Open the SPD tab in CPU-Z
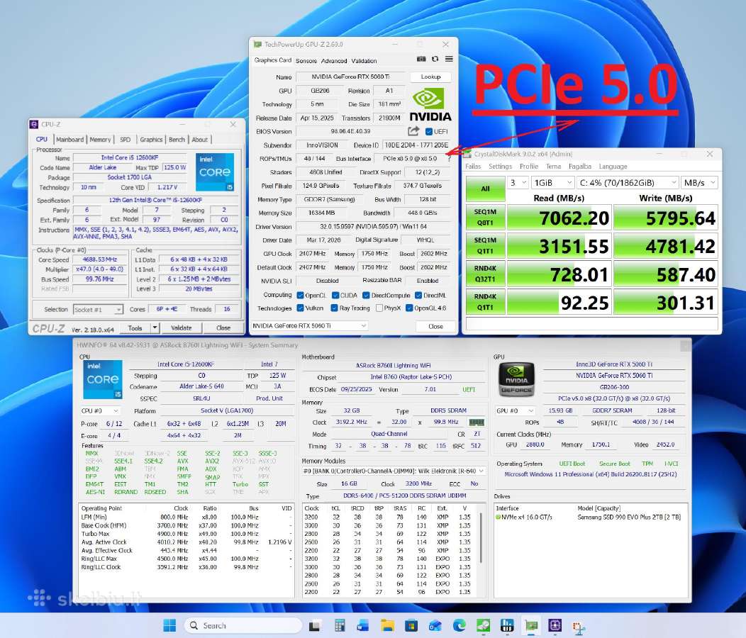Viewport: 746px width, 638px height. (x=125, y=140)
